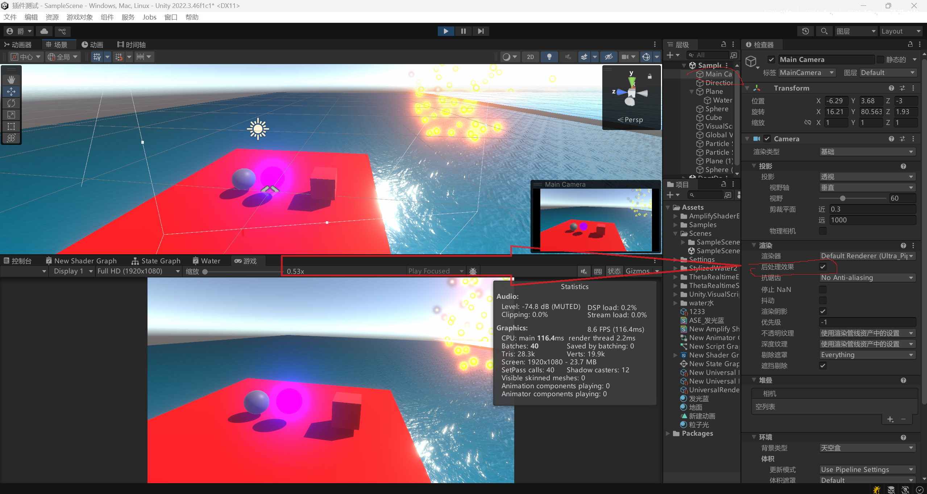The width and height of the screenshot is (927, 494).
Task: Open the 渲染类型 dropdown showing 基础
Action: click(867, 151)
